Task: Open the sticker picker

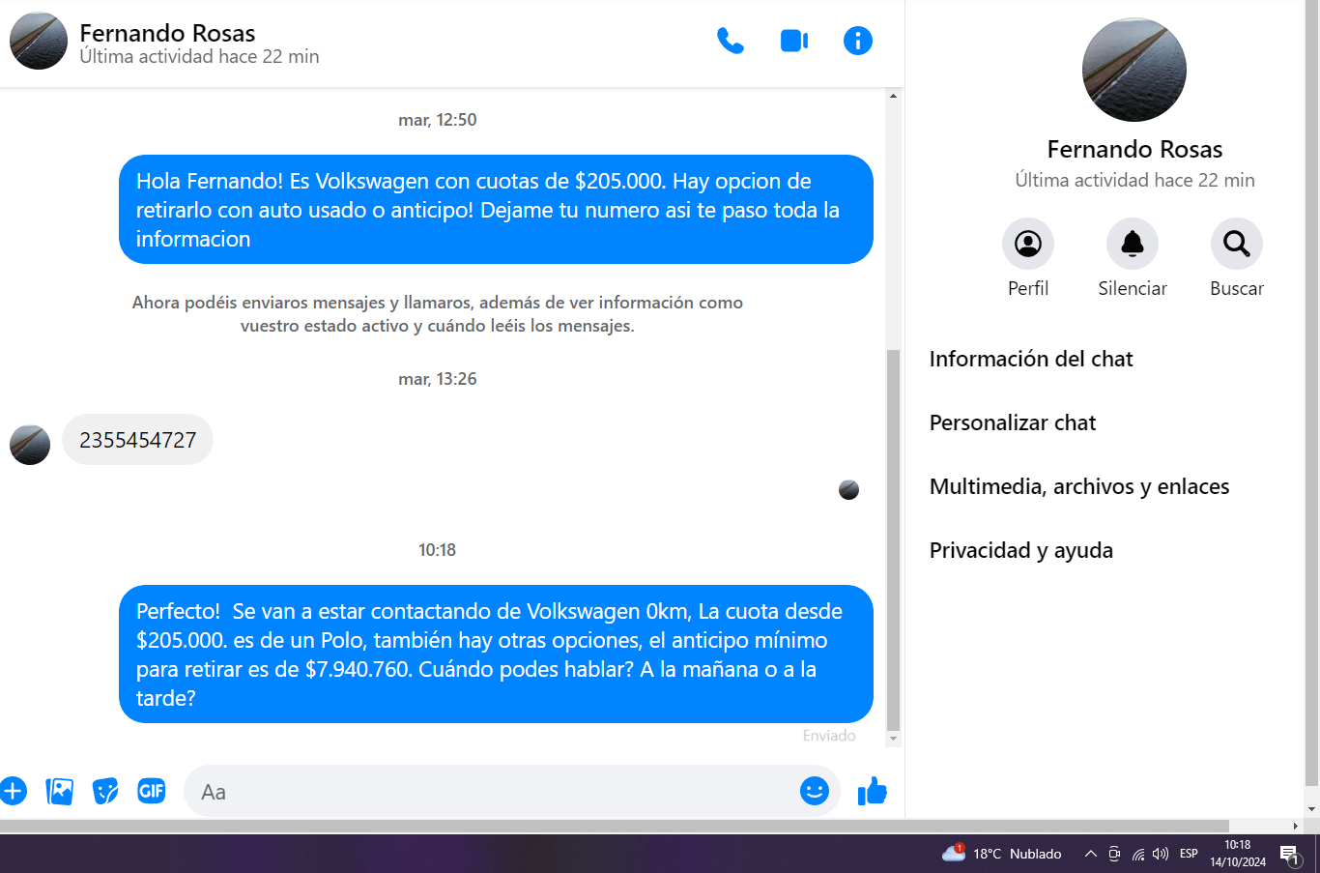Action: (x=105, y=791)
